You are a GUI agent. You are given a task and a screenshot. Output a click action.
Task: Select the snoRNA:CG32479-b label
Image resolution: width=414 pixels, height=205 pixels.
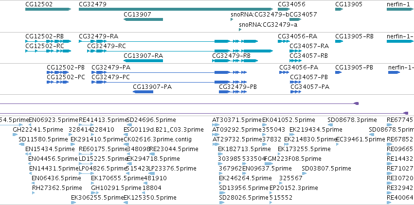tap(260, 15)
